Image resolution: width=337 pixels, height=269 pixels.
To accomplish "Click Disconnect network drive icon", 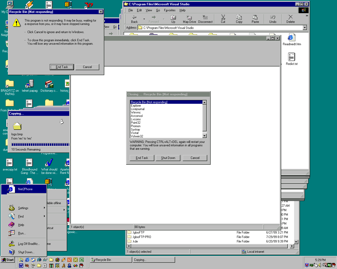I will click(205, 19).
